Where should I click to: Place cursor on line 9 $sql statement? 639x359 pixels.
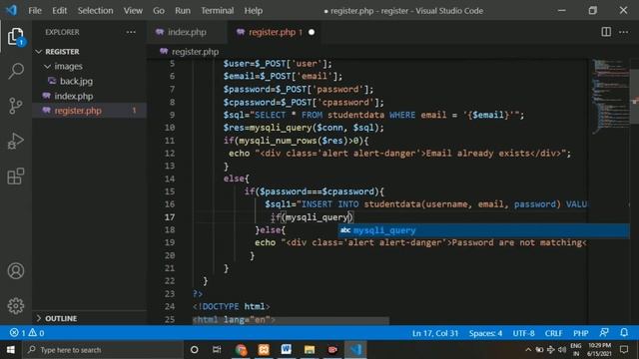point(373,115)
